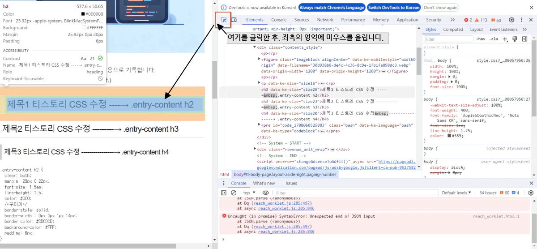Image resolution: width=537 pixels, height=249 pixels.
Task: Open the Sources tab
Action: tap(302, 20)
